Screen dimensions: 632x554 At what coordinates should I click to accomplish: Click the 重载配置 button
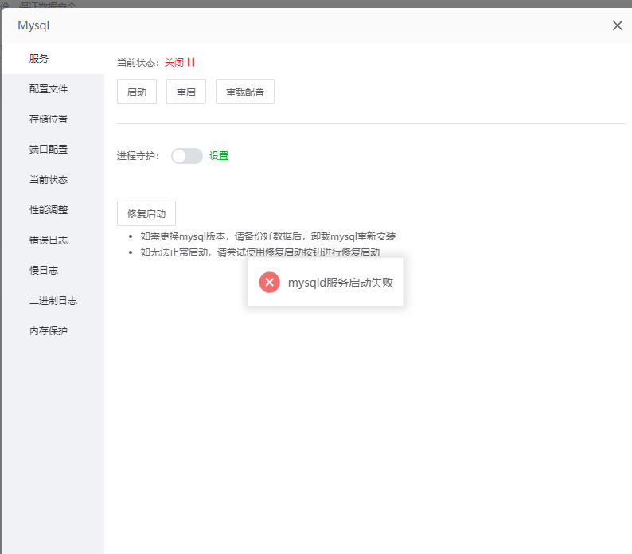245,92
